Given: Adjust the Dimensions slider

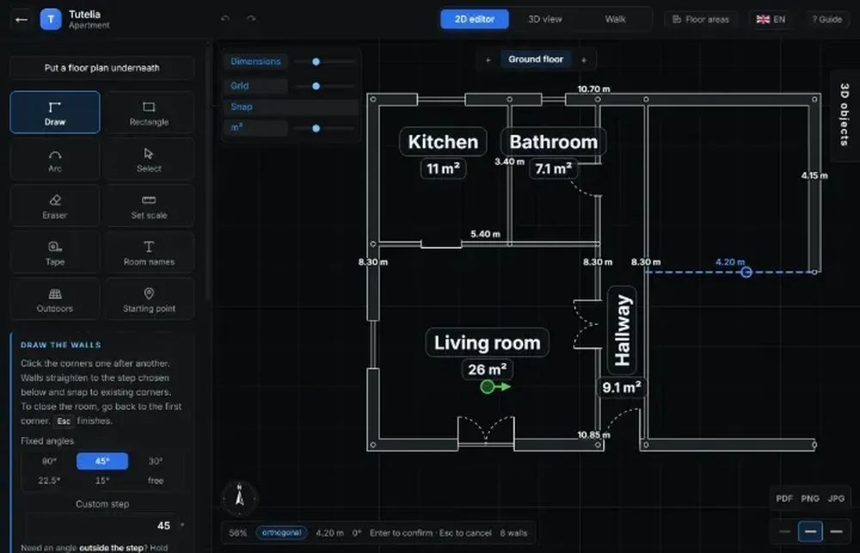Looking at the screenshot, I should (325, 61).
